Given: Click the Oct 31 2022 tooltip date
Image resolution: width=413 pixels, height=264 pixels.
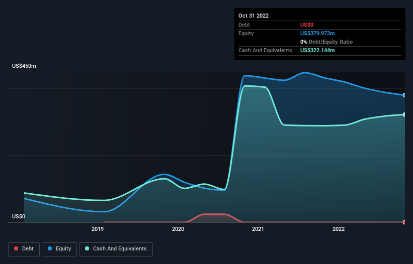Looking at the screenshot, I should pos(254,16).
